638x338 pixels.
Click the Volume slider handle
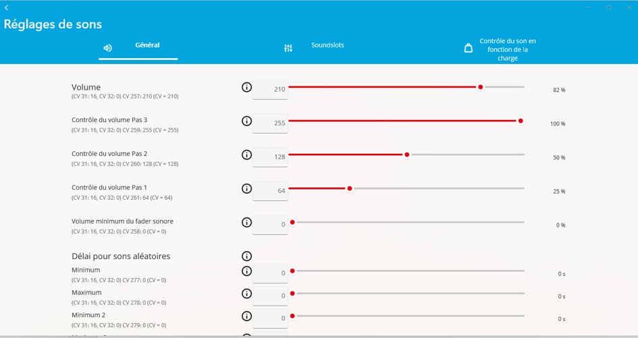(x=481, y=87)
